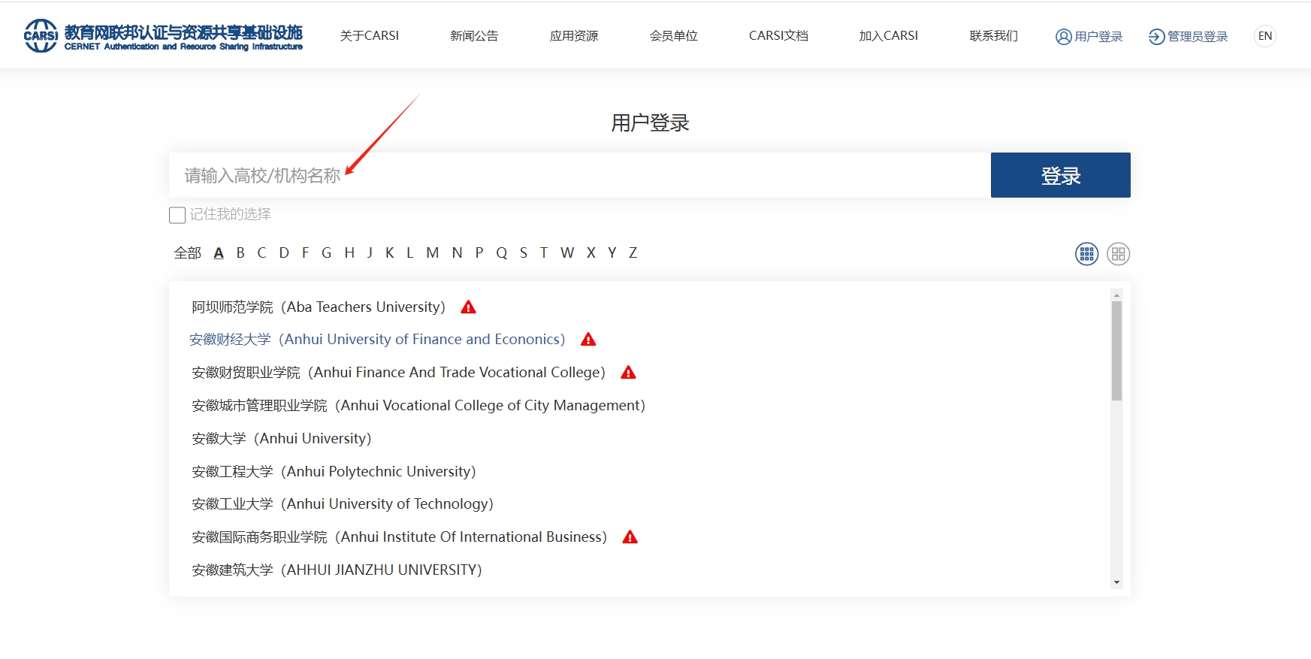
Task: Select 安徽国际商务职业学院 from the list
Action: 400,537
